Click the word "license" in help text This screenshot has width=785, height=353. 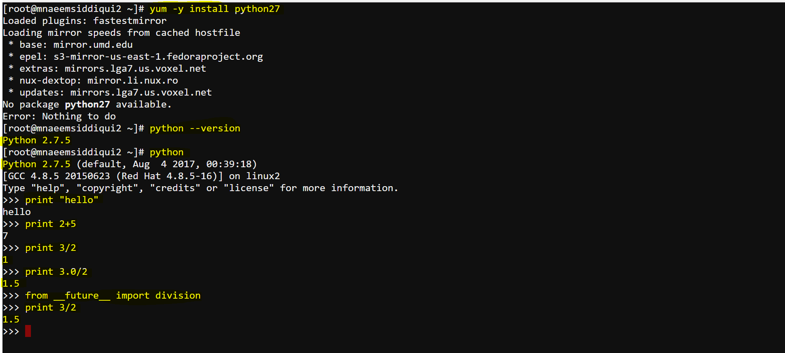(249, 188)
